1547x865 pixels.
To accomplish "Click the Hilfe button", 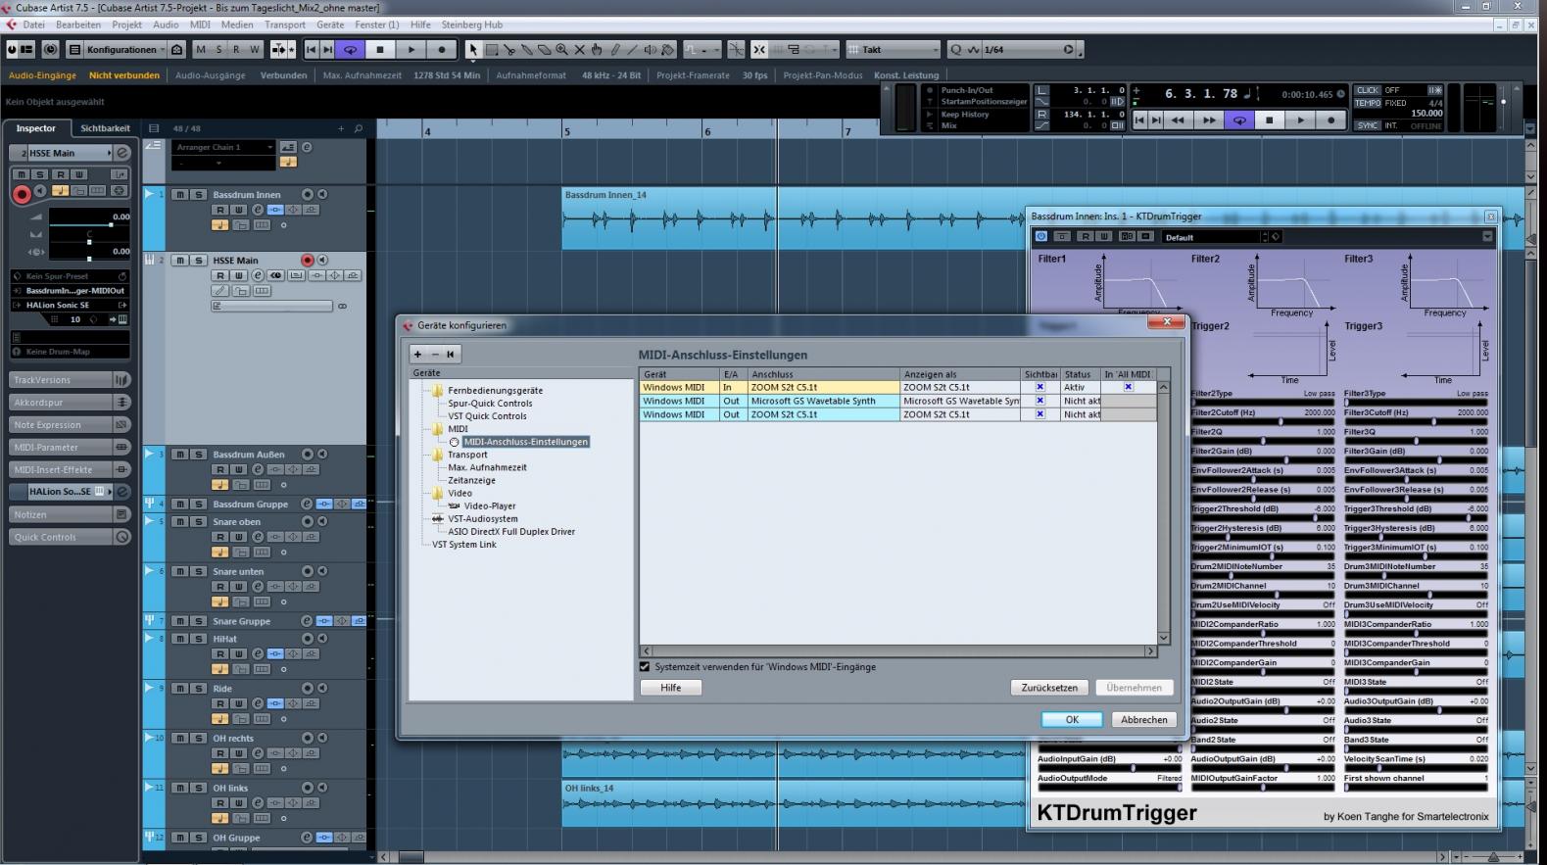I will (x=671, y=688).
